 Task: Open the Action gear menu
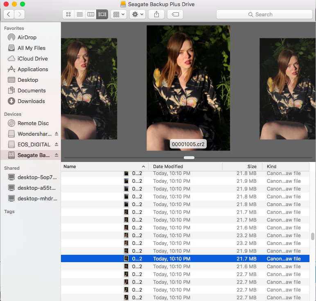point(138,14)
